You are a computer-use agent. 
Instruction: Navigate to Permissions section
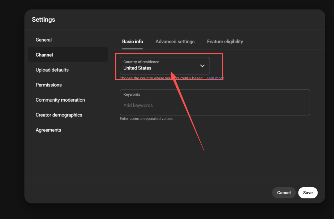pyautogui.click(x=49, y=85)
